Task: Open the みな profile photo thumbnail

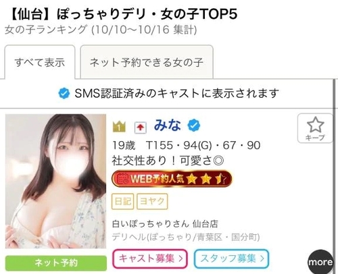Action: click(x=55, y=182)
